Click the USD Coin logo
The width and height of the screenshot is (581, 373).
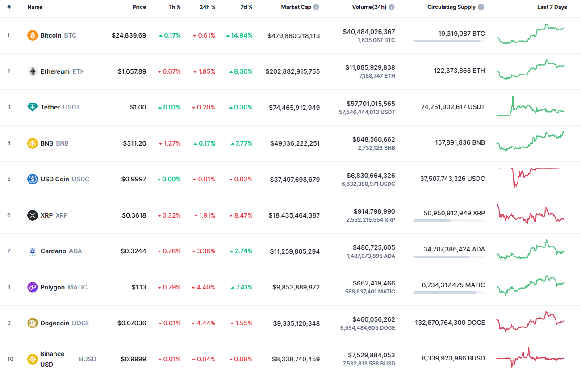(x=32, y=179)
